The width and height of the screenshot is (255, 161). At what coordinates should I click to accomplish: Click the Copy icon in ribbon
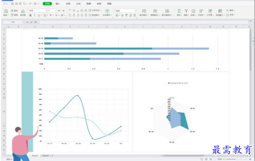tap(12, 15)
